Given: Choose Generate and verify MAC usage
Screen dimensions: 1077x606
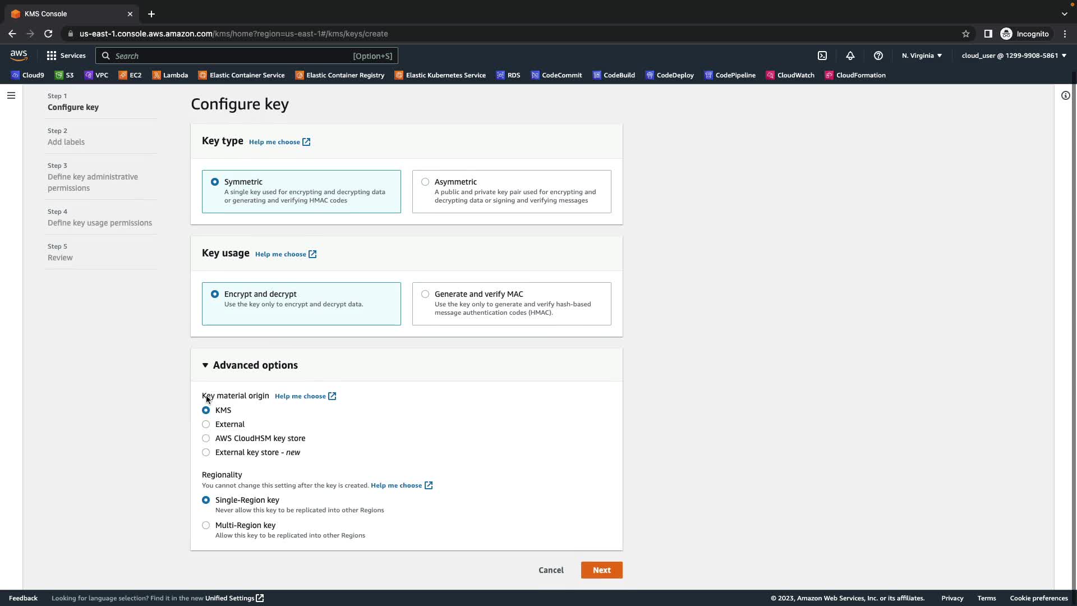Looking at the screenshot, I should click(425, 294).
